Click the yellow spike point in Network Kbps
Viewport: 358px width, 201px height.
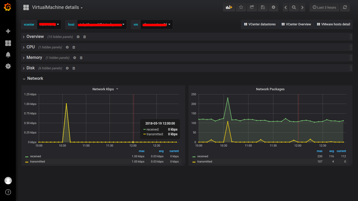pyautogui.click(x=66, y=104)
